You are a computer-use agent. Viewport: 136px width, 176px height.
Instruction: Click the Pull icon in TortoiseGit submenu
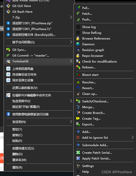78,8
